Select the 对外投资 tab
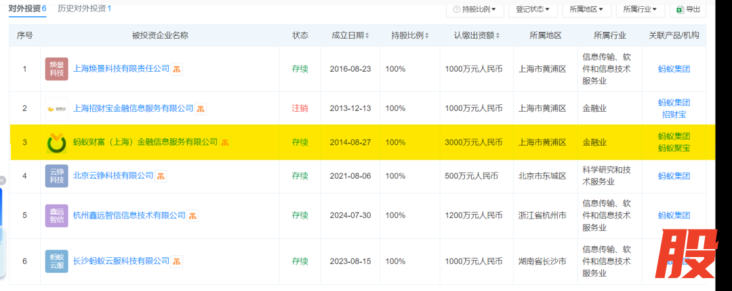732x291 pixels. click(x=27, y=9)
